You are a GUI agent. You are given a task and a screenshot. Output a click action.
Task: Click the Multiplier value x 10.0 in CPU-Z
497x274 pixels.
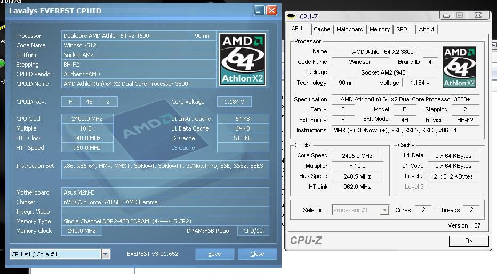(357, 166)
